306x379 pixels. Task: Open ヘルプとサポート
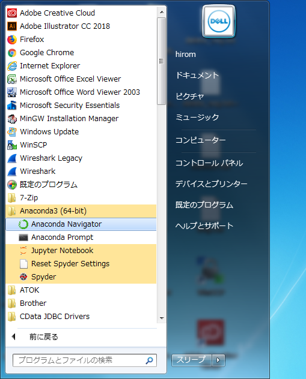[204, 226]
